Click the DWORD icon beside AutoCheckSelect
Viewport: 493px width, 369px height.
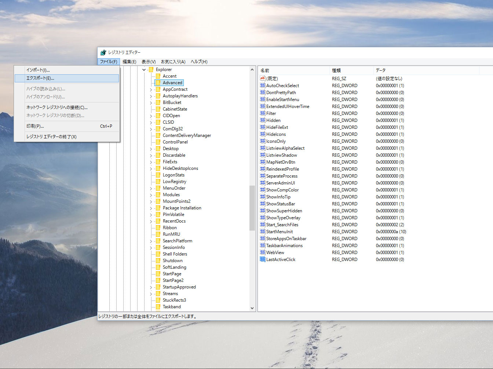pyautogui.click(x=263, y=85)
